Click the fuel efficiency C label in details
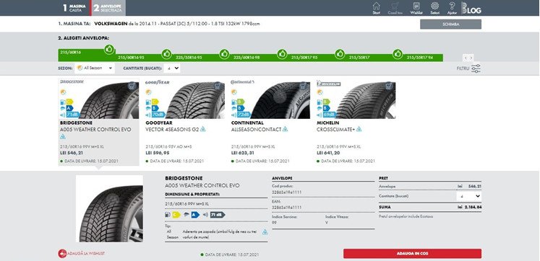This screenshot has height=261, width=540. pyautogui.click(x=176, y=215)
